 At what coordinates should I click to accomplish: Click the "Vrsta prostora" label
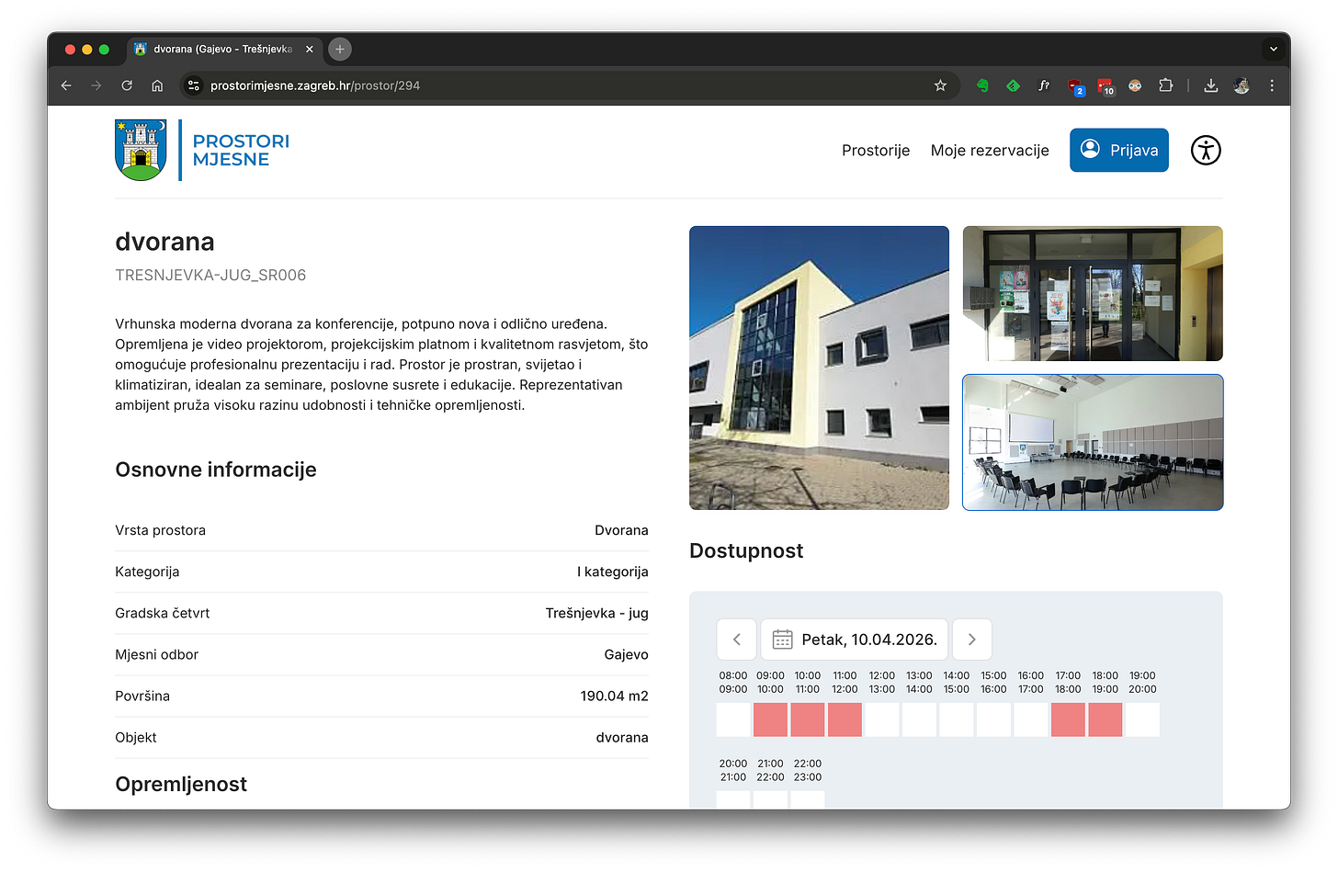click(160, 530)
